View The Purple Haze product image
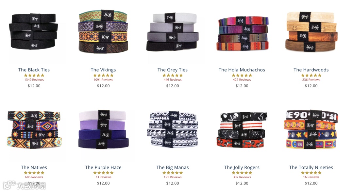The width and height of the screenshot is (353, 192). [103, 129]
